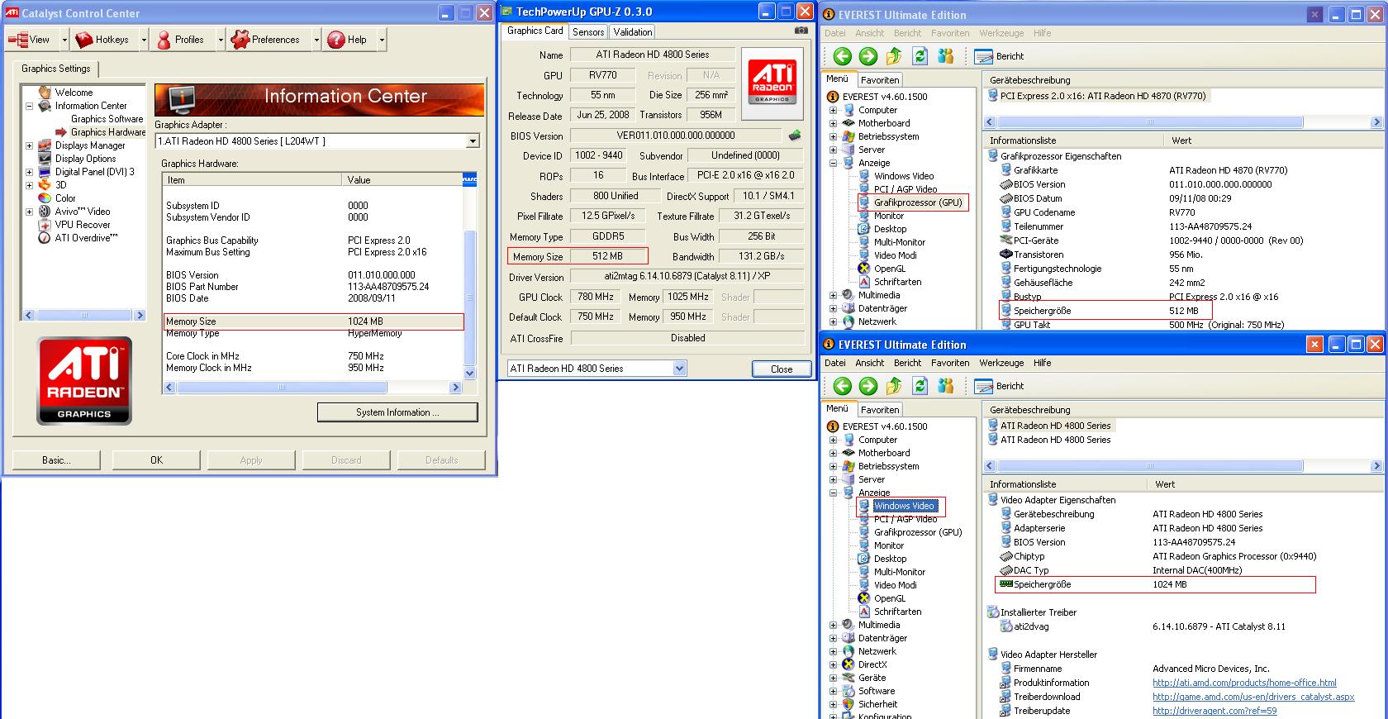This screenshot has height=719, width=1388.
Task: Open the Treiberdownload game.amd.com link
Action: click(1253, 697)
